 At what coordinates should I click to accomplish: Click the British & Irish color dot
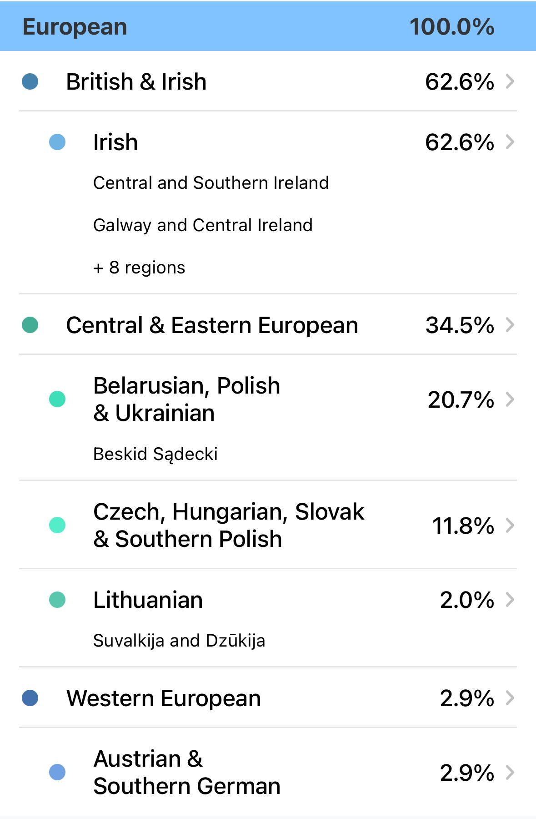[30, 82]
